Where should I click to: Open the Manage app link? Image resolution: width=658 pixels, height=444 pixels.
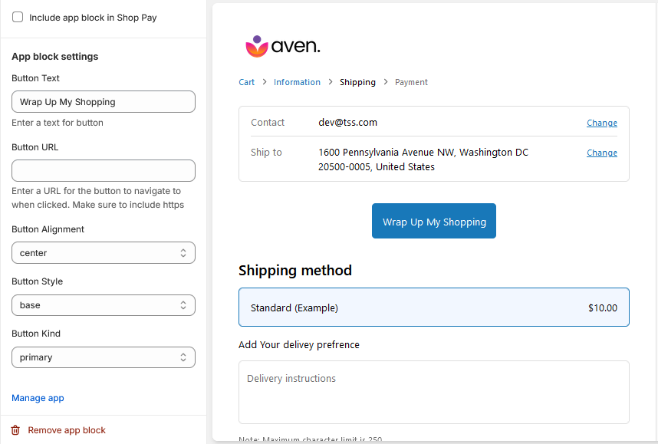pyautogui.click(x=38, y=398)
